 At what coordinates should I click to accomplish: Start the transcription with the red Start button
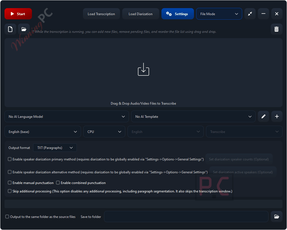click(x=18, y=14)
